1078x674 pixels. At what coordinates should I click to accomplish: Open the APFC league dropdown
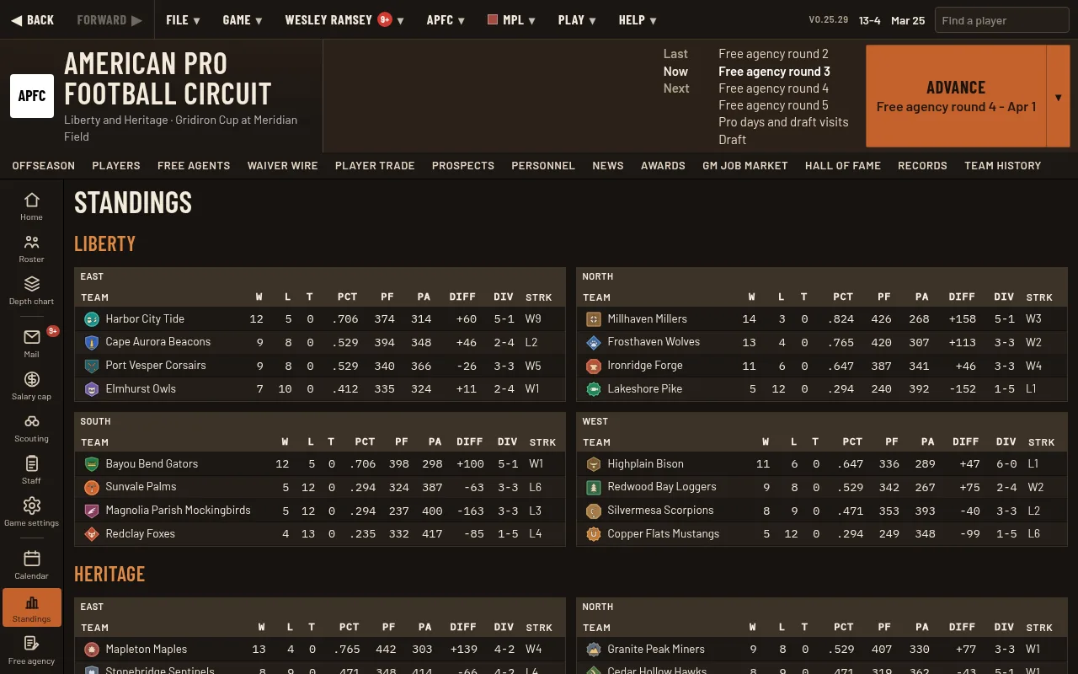pos(446,20)
